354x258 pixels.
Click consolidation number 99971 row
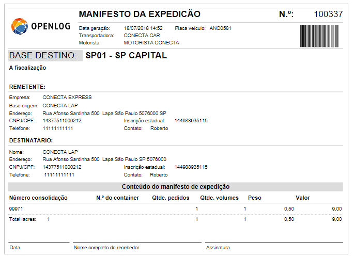click(x=17, y=209)
